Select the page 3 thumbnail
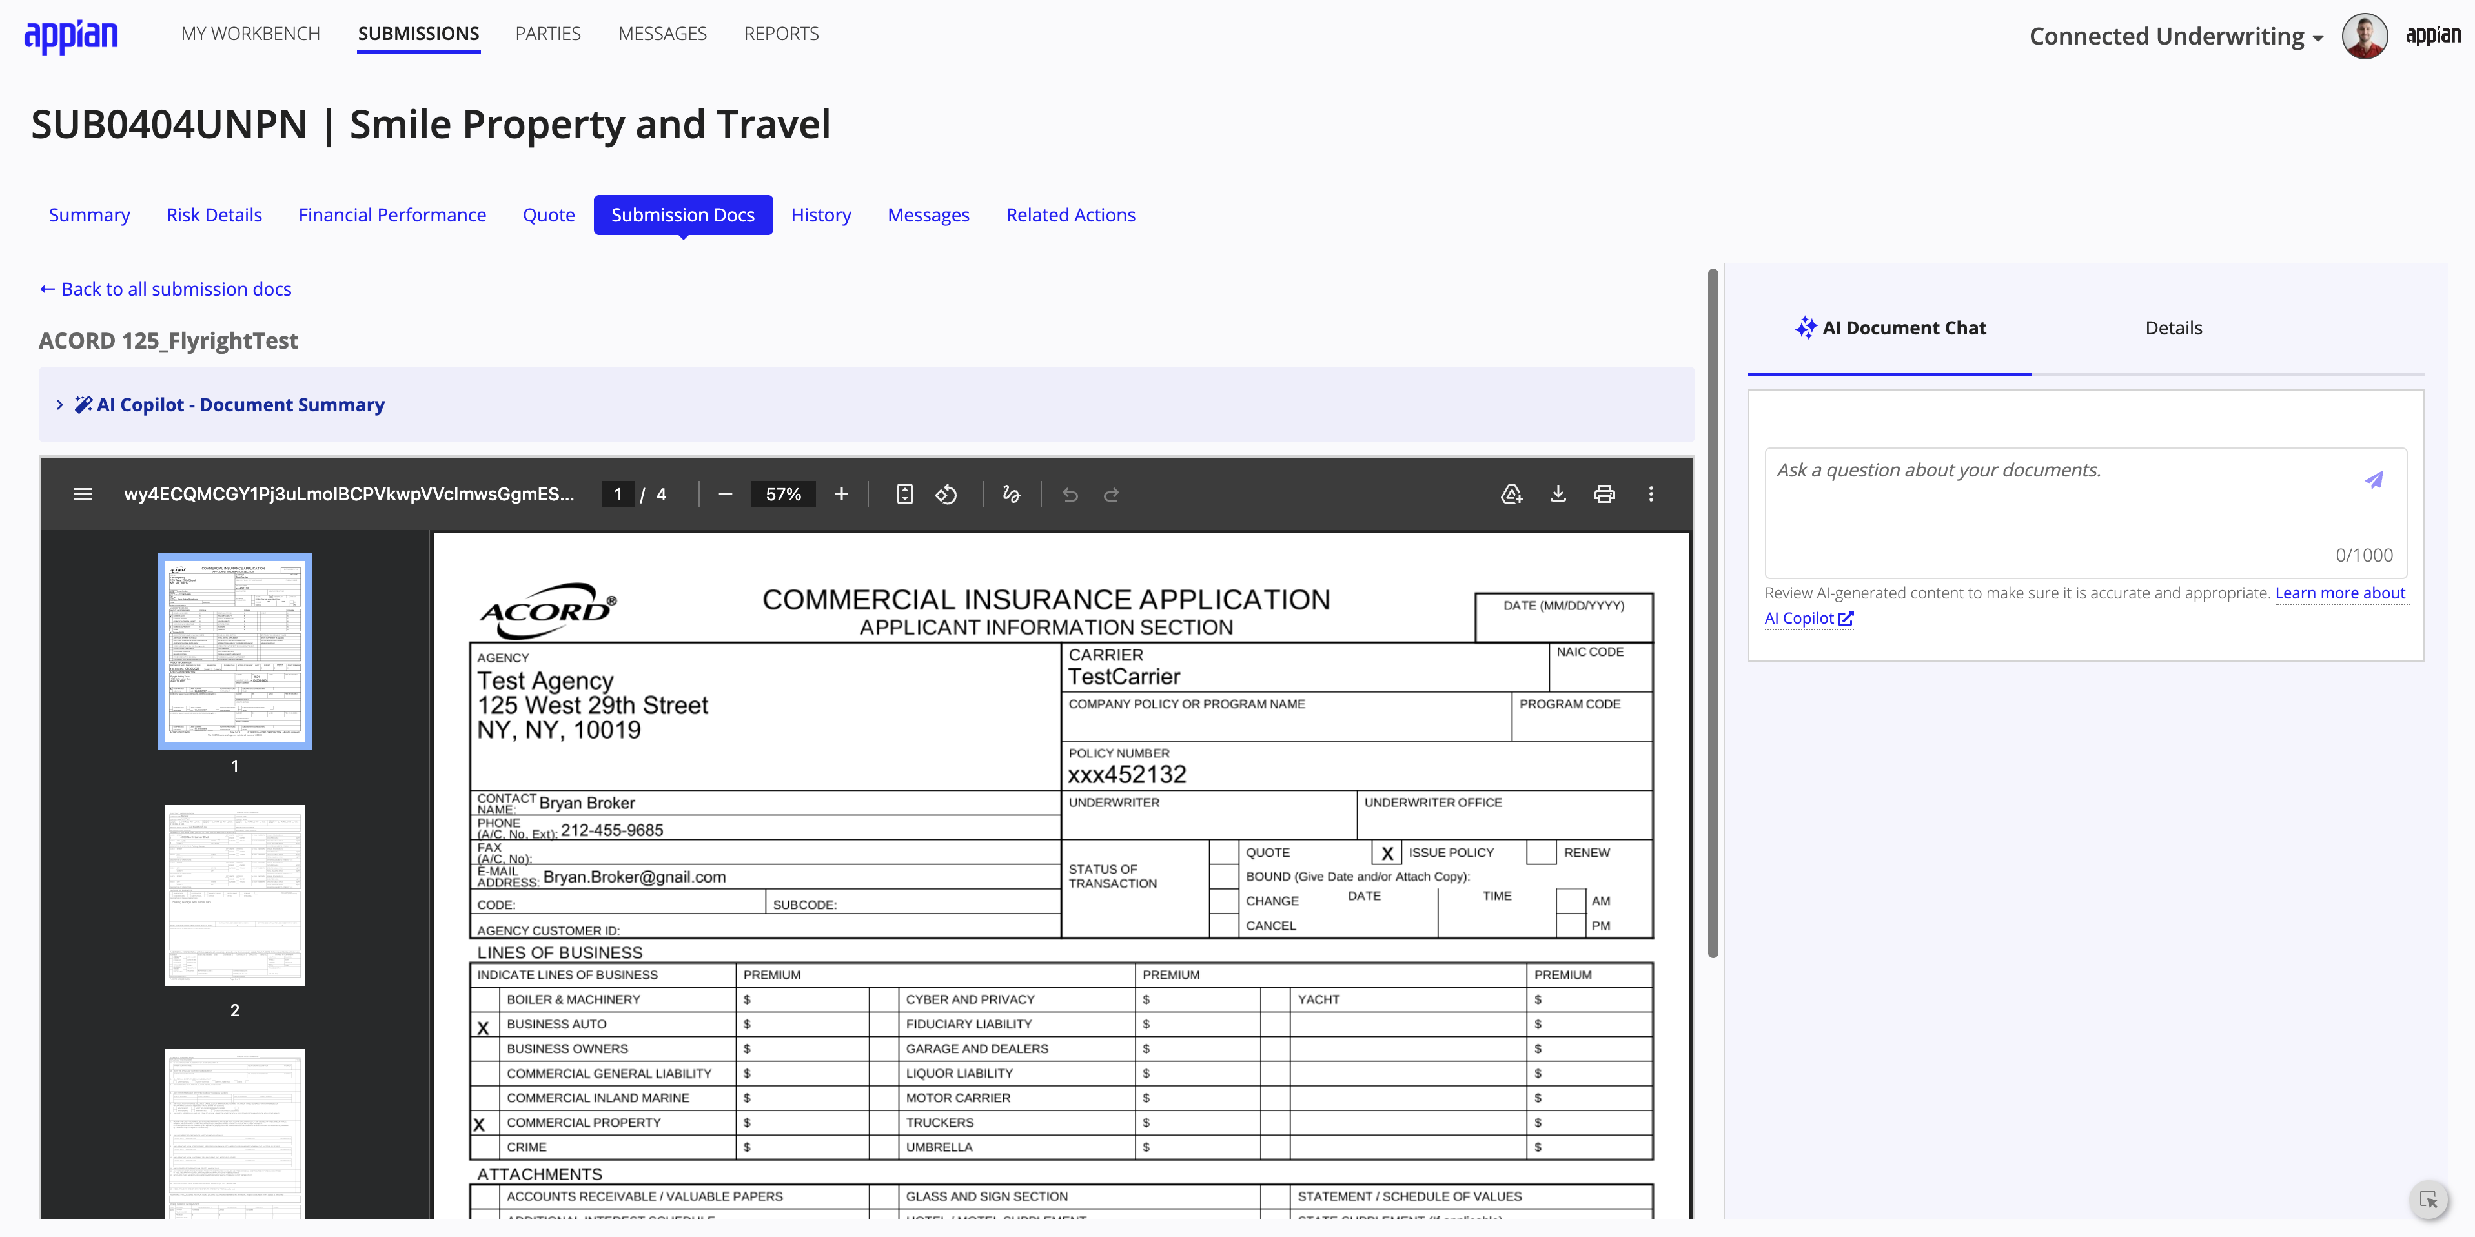The image size is (2475, 1237). click(x=234, y=1133)
